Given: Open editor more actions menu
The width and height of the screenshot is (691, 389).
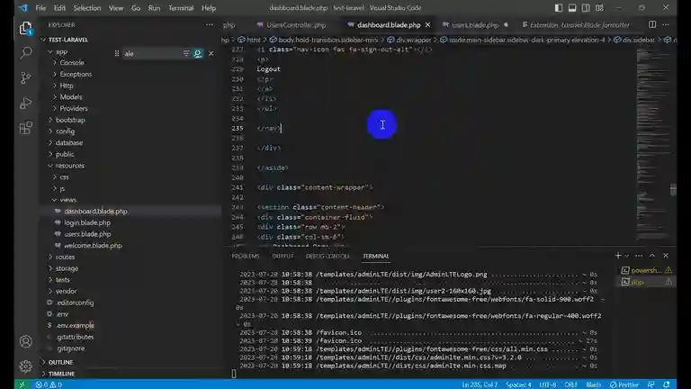Looking at the screenshot, I should [666, 24].
